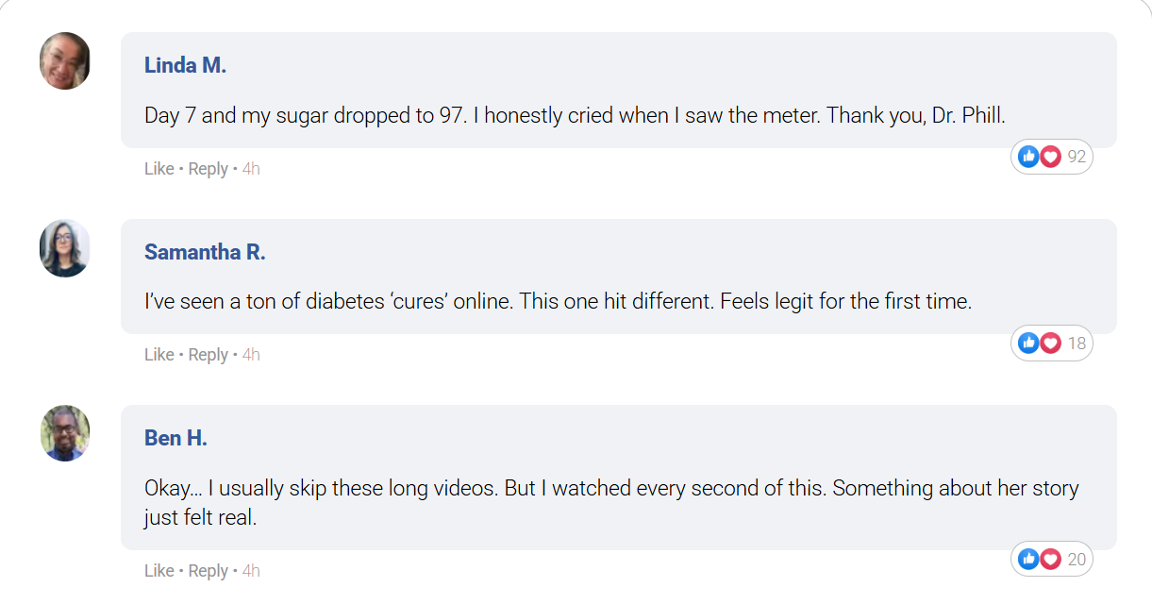Click the heart reaction on Samantha's comment

tap(1050, 344)
